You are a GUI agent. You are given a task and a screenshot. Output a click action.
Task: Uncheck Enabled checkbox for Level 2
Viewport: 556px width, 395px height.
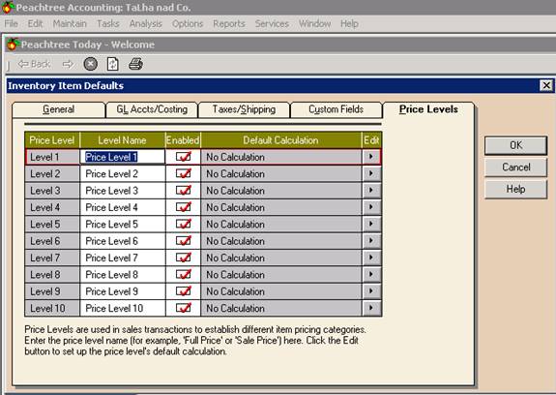tap(184, 173)
